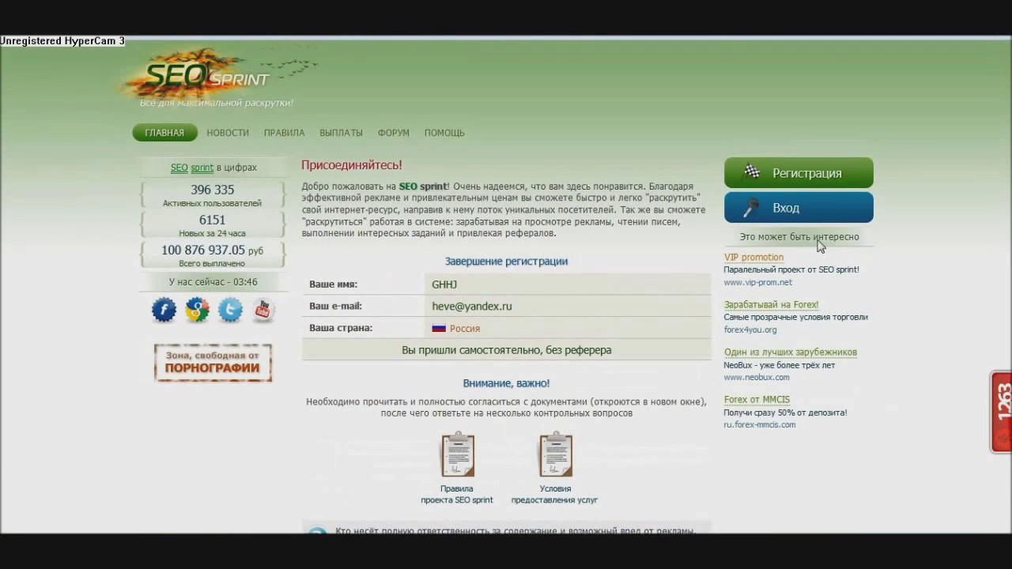Screen dimensions: 1012x569
Task: Click the forex4you.org address
Action: click(x=750, y=330)
